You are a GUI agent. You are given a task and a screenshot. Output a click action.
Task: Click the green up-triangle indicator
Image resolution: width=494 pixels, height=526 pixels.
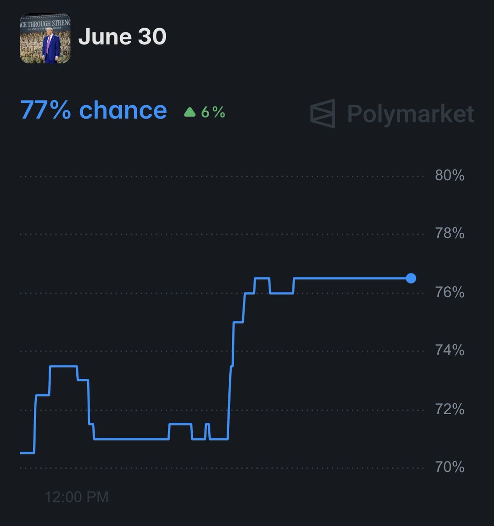click(190, 113)
